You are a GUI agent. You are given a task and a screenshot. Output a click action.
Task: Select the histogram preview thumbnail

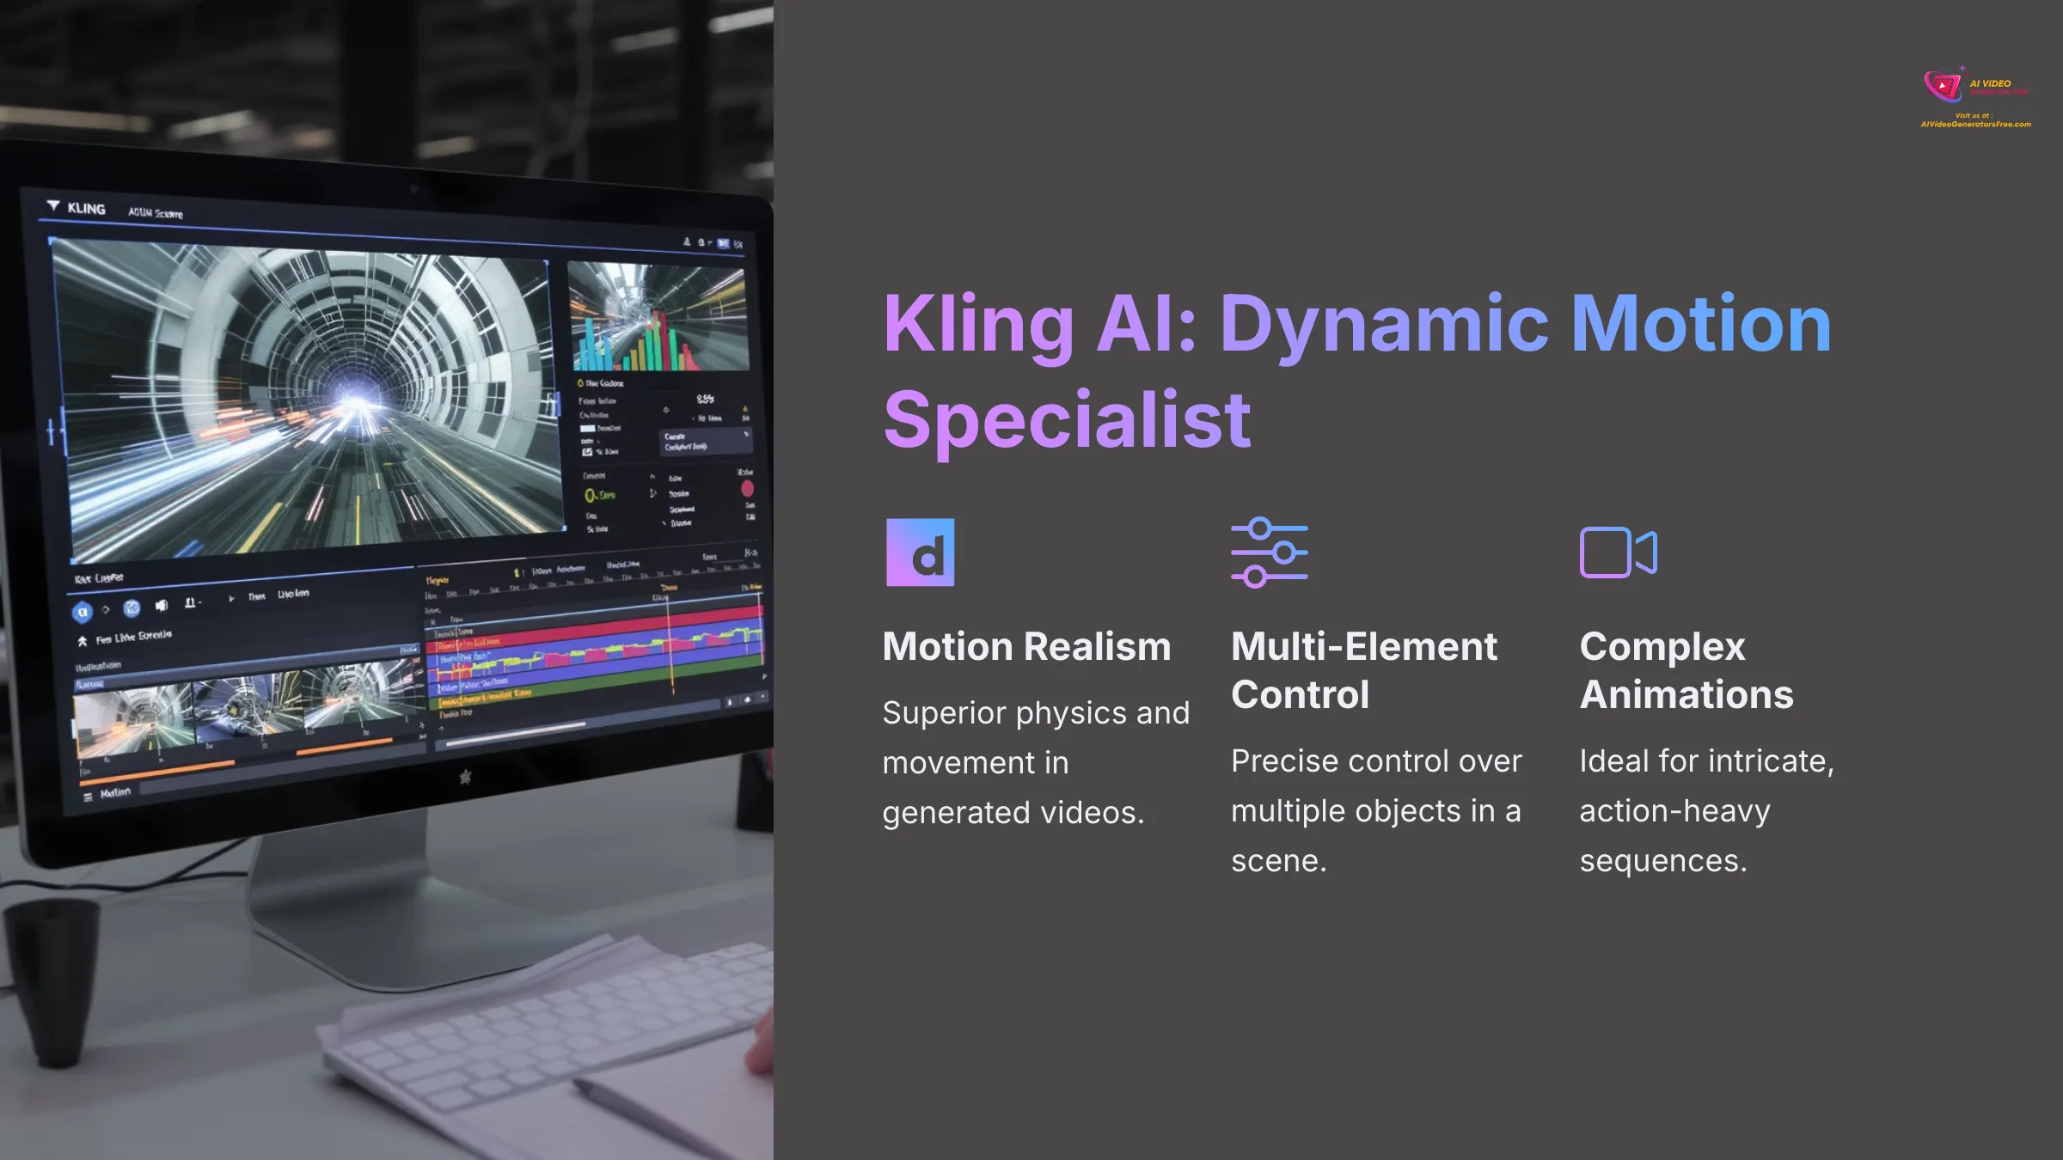658,316
